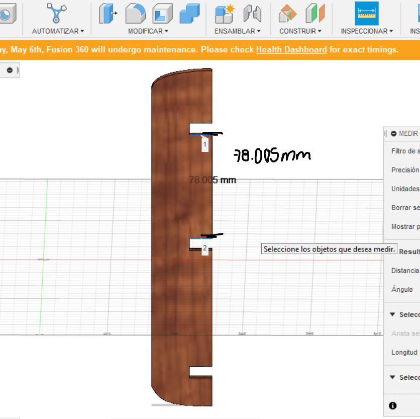The height and width of the screenshot is (419, 420).
Task: Click the Ángulo result row
Action: tap(402, 289)
